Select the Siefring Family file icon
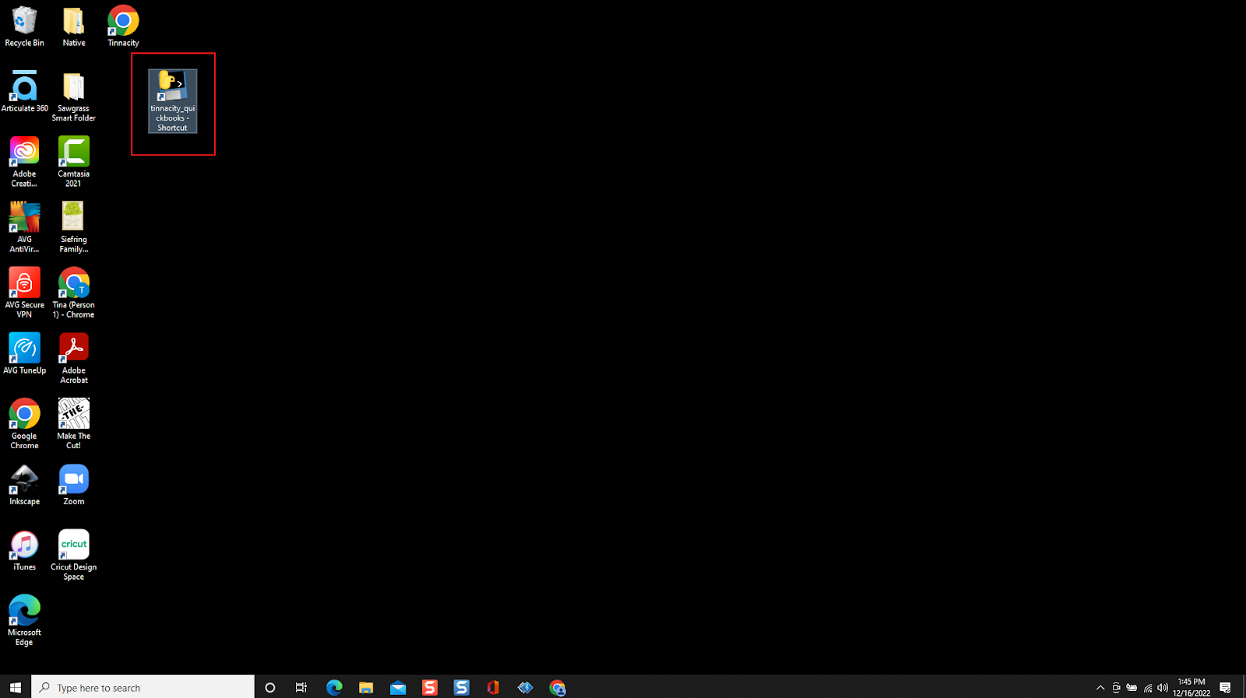 [74, 227]
